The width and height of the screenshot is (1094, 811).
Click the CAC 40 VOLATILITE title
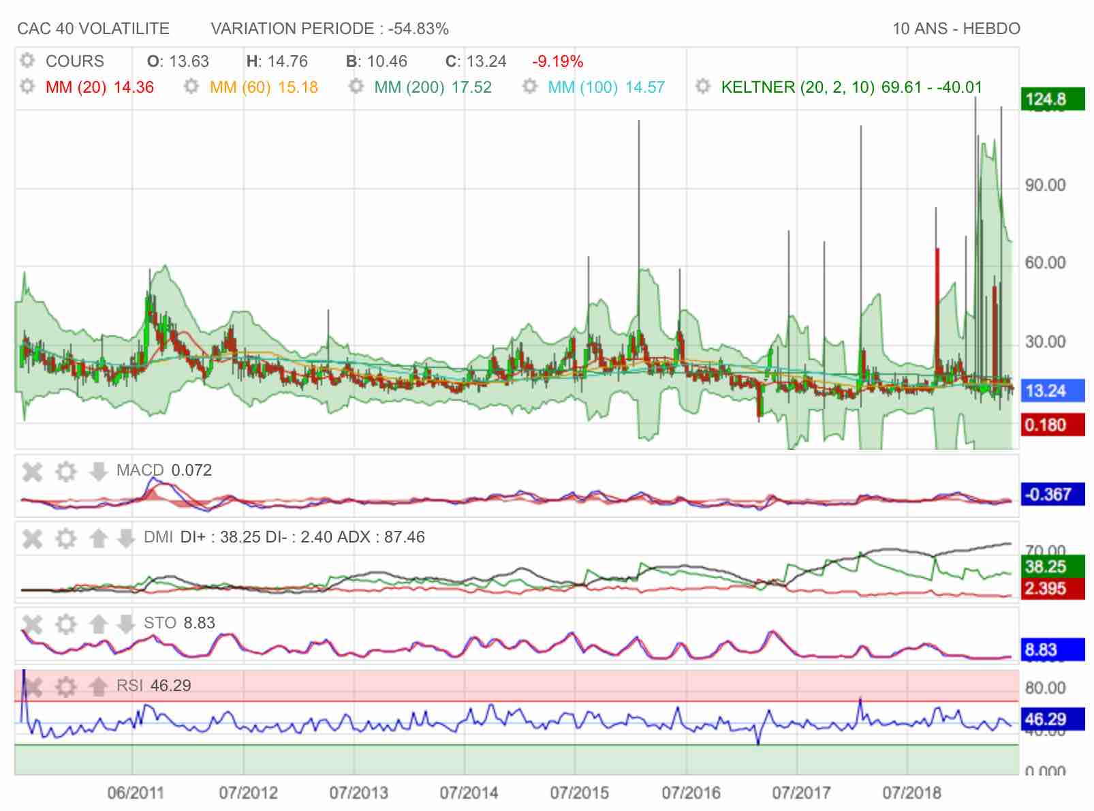[93, 29]
